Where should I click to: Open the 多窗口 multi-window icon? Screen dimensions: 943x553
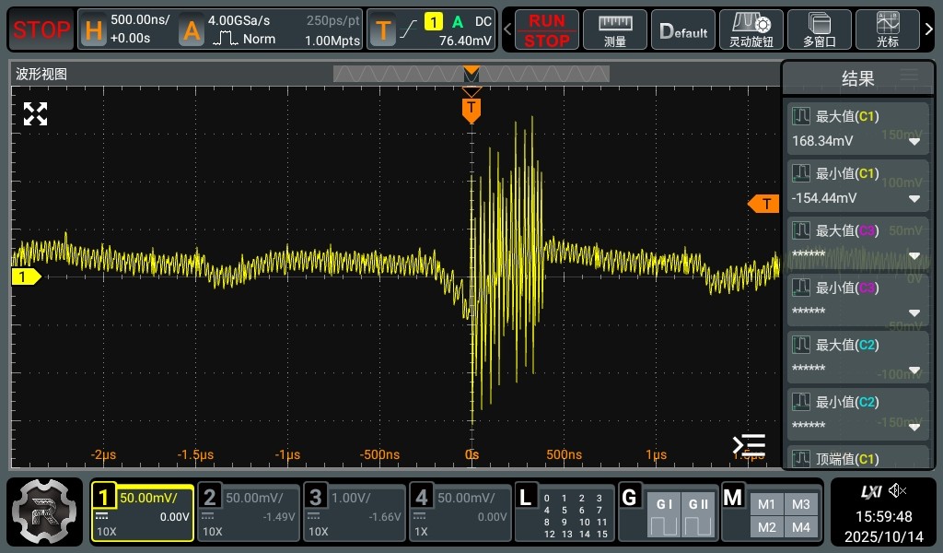click(819, 29)
